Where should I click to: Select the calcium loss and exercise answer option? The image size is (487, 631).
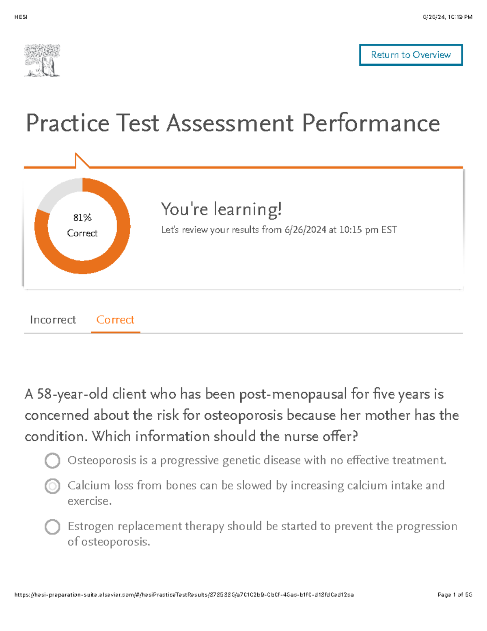click(x=53, y=486)
